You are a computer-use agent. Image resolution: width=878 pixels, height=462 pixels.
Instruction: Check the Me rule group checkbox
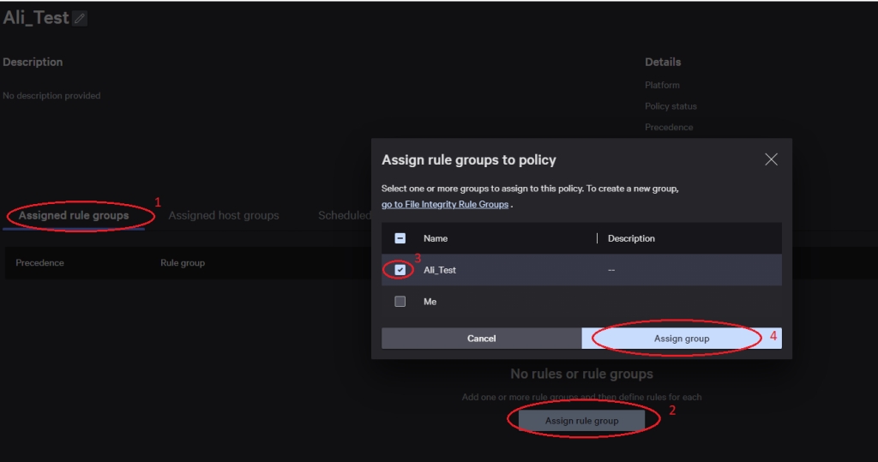coord(400,302)
